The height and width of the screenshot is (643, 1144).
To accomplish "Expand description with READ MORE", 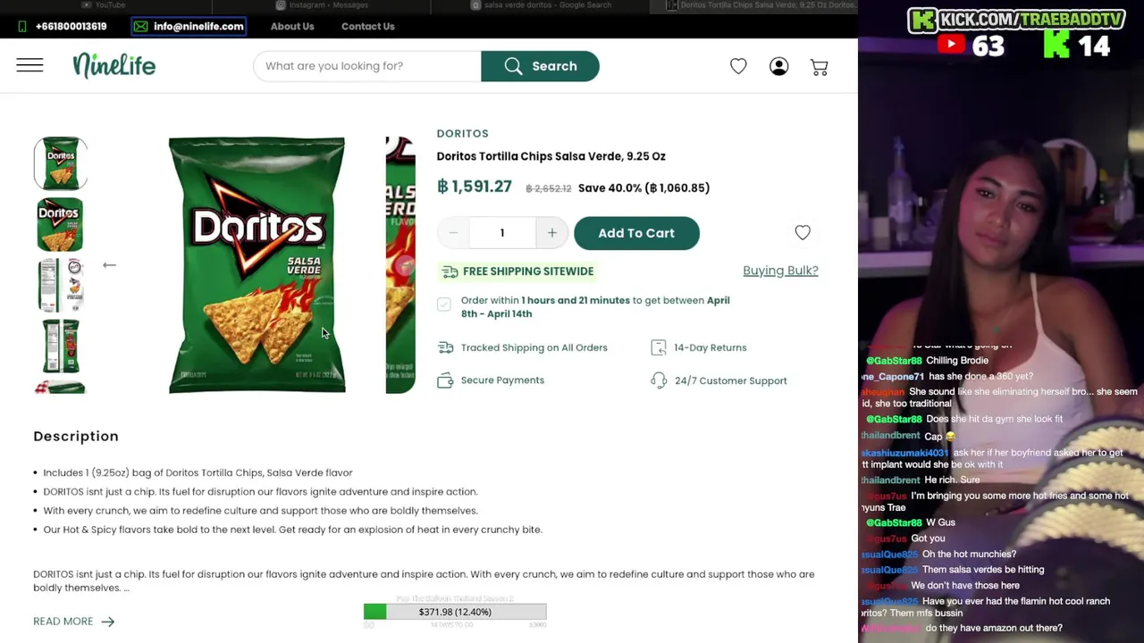I will click(74, 622).
